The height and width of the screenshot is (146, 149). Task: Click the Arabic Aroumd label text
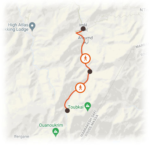pos(85,42)
